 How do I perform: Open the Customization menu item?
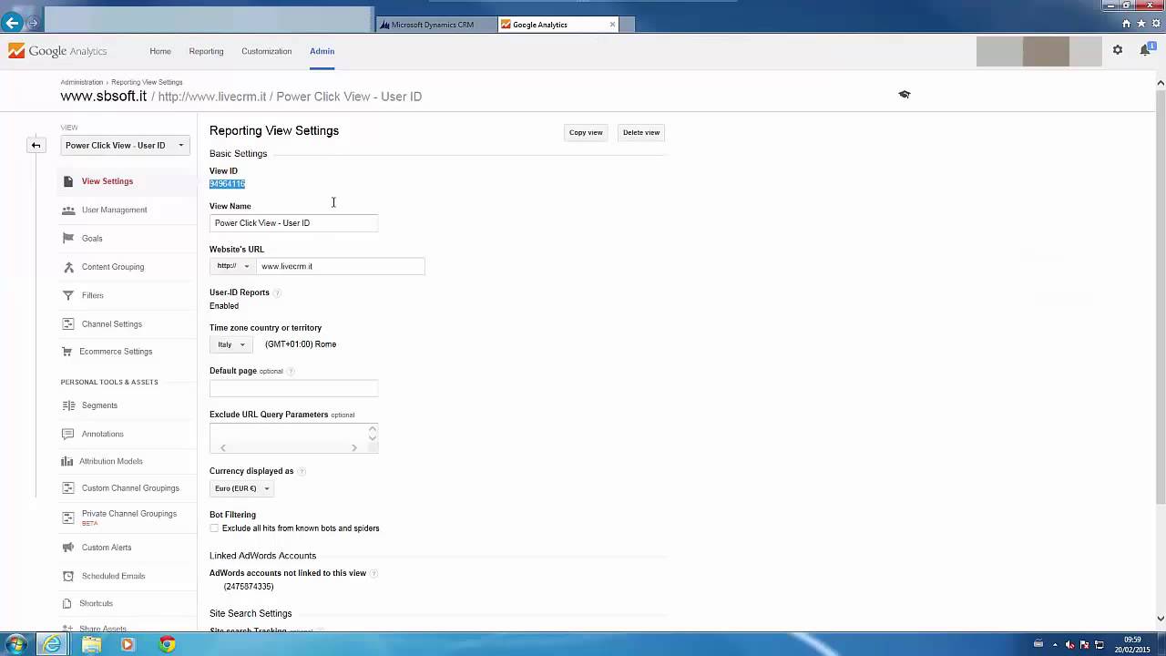click(x=266, y=51)
